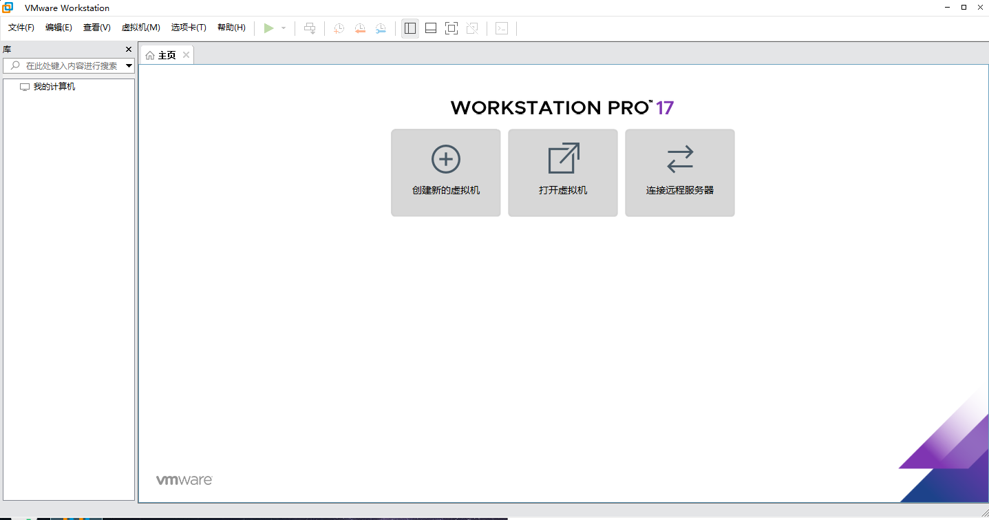This screenshot has height=520, width=989.
Task: Click 创建新的虚拟机 tile
Action: tap(446, 173)
